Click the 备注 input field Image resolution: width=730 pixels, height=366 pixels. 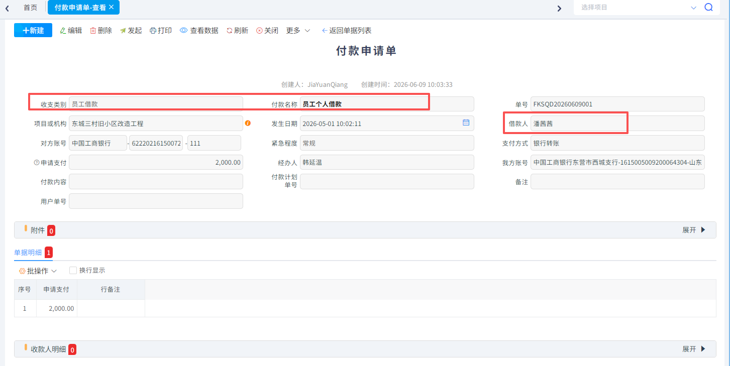click(x=617, y=182)
